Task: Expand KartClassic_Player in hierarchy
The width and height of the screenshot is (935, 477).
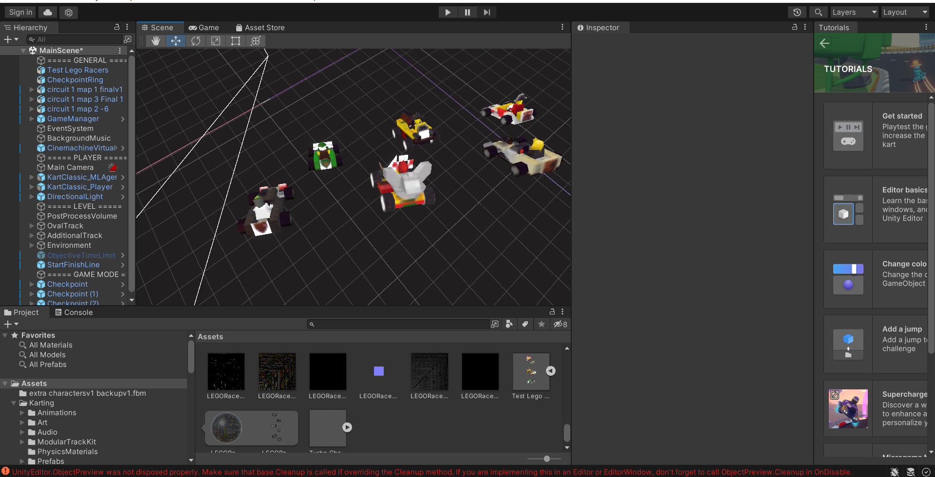Action: coord(32,187)
